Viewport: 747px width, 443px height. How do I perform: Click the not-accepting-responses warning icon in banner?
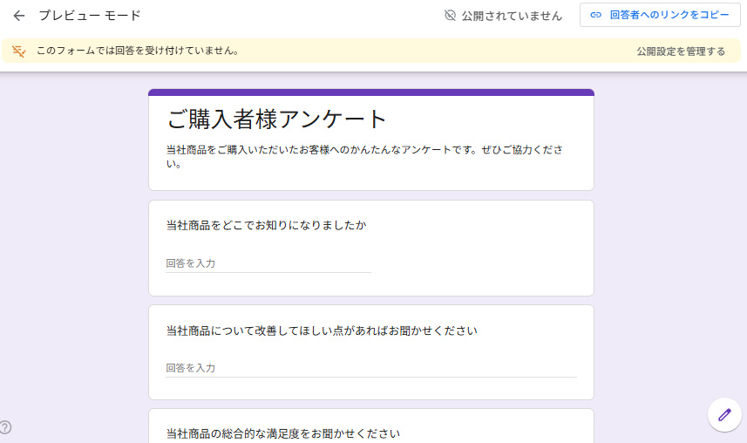coord(19,51)
